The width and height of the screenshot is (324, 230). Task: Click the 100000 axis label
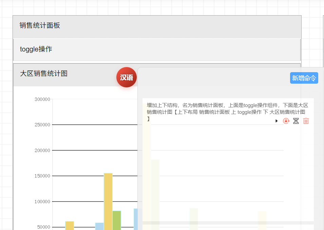42,202
